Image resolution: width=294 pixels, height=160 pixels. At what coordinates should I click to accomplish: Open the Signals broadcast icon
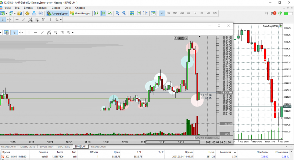coord(41,13)
